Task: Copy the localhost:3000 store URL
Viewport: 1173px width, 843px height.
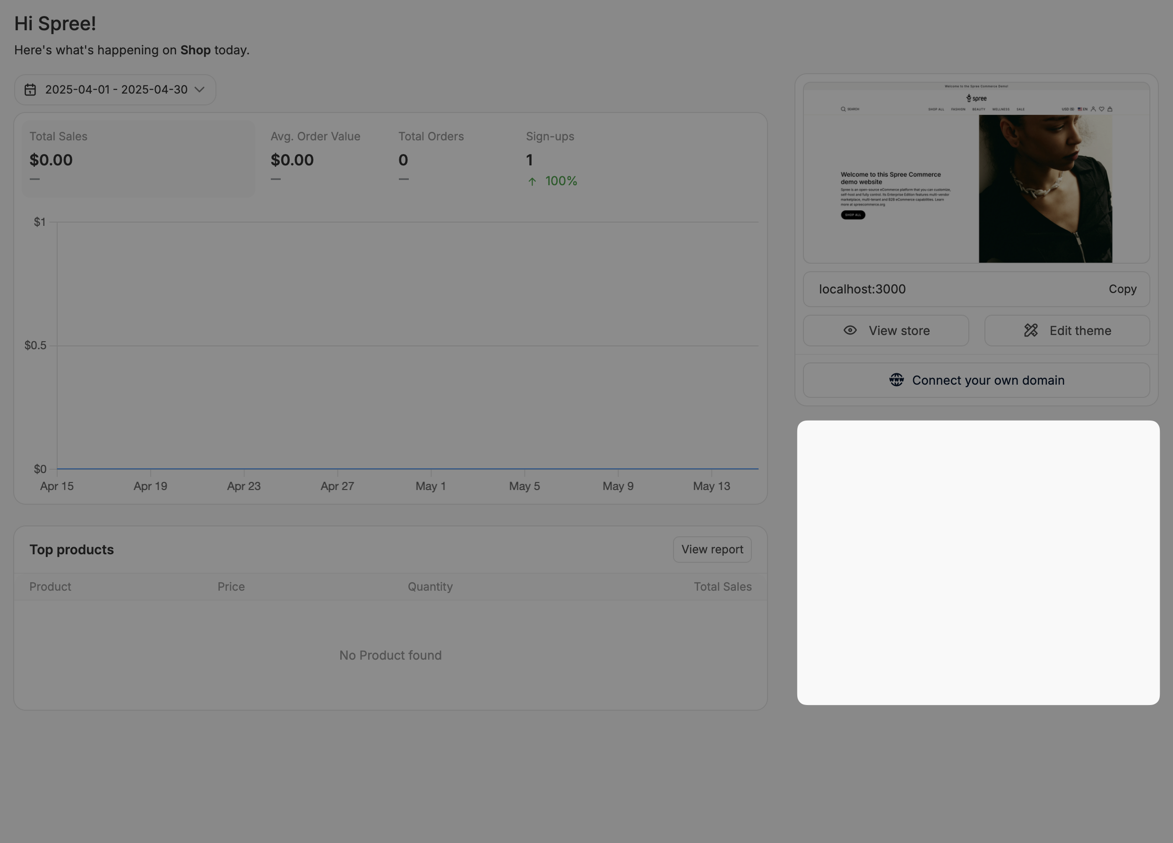Action: coord(1122,289)
